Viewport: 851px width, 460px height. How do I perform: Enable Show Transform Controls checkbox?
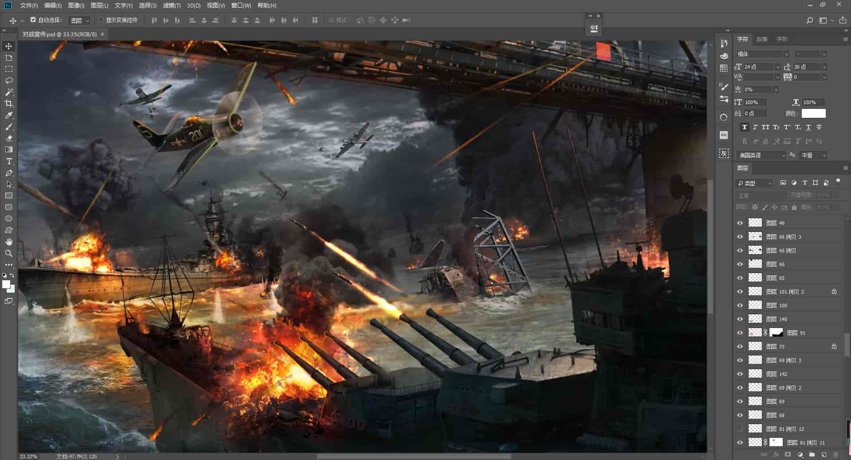(x=101, y=20)
